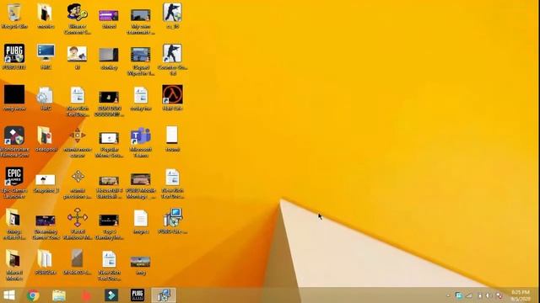The width and height of the screenshot is (540, 303).
Task: Open Google Chrome from the taskbar
Action: (x=33, y=295)
